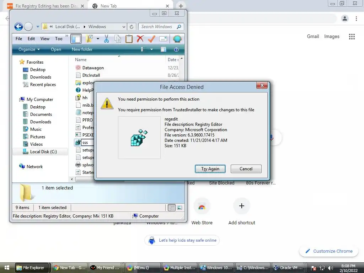Viewport: 364px width, 273px height.
Task: Toggle the preview pane icon
Action: click(164, 49)
